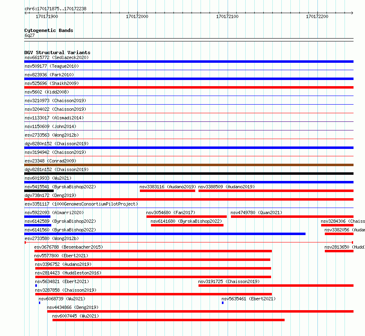Viewport: 365px width, 336px height.
Task: Click the nsv525696 (Shaikh2009) label
Action: pyautogui.click(x=52, y=83)
